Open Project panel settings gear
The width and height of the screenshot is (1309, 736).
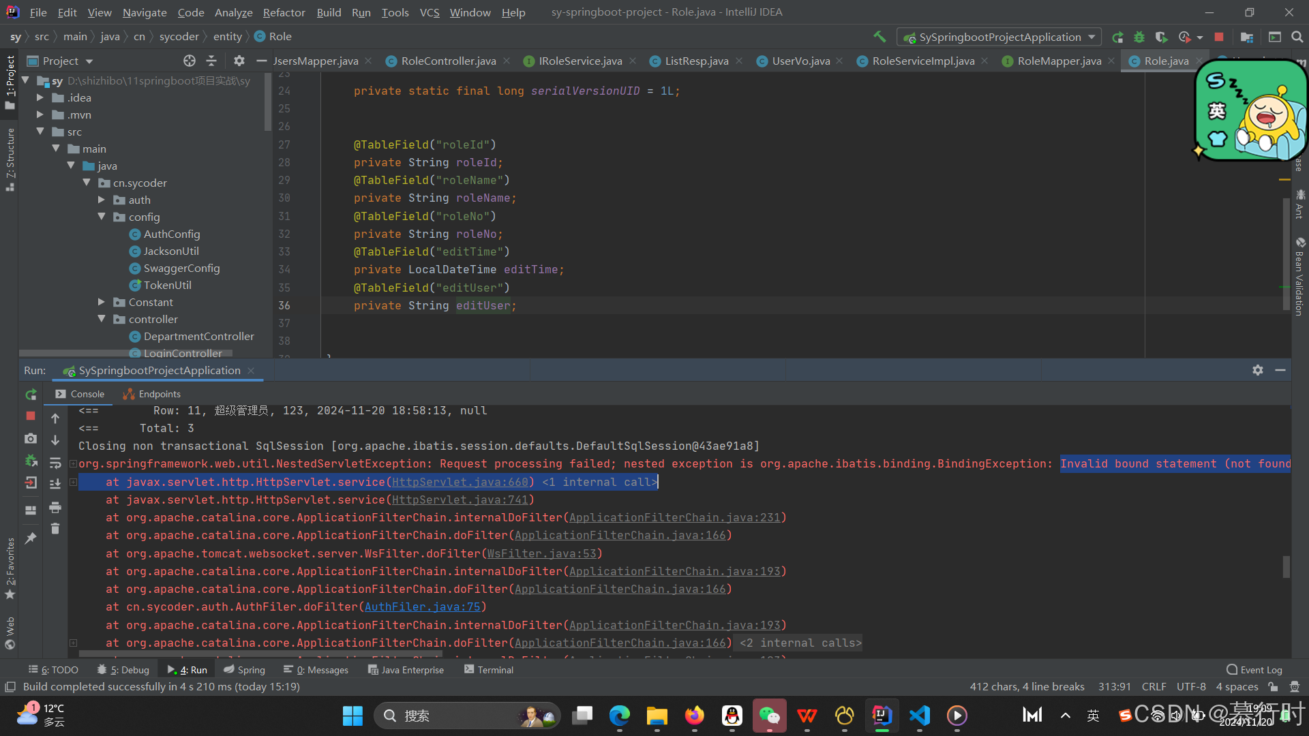click(239, 61)
